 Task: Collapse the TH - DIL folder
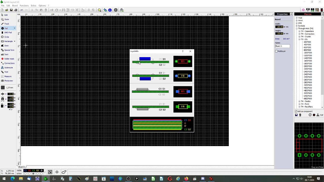coord(299,39)
